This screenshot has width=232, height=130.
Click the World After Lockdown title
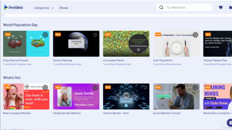coord(217,113)
